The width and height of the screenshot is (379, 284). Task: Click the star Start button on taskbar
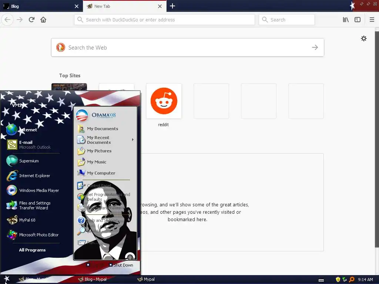click(x=7, y=279)
